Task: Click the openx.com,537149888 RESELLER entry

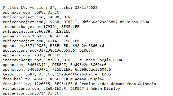Action: pyautogui.click(x=53, y=46)
